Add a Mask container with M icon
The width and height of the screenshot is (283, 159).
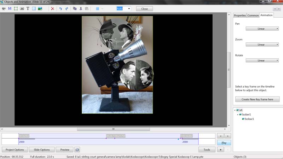click(x=10, y=8)
